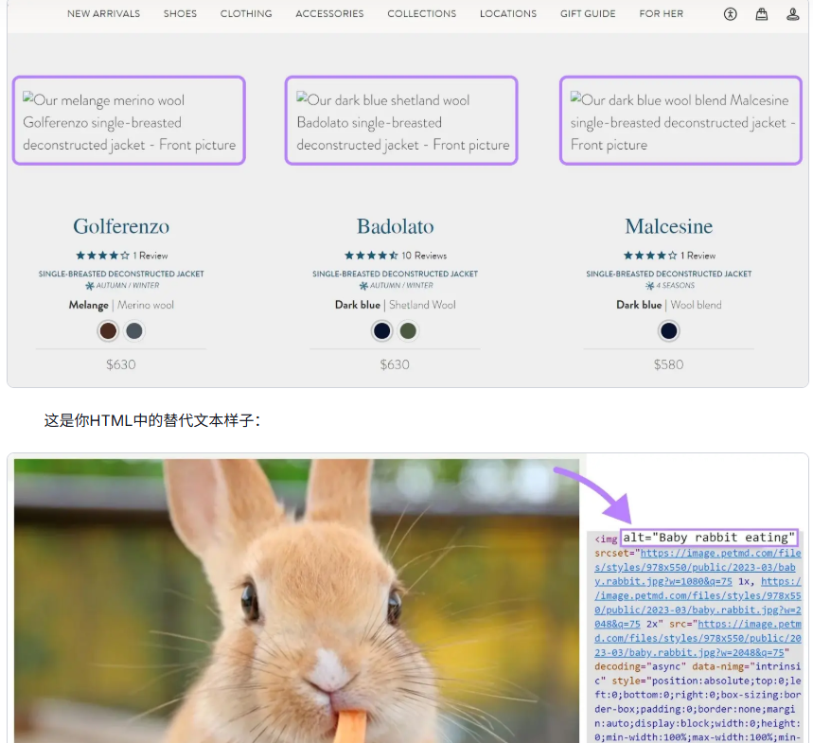Click the Golferenzo $630 price
The width and height of the screenshot is (813, 743).
(x=121, y=364)
